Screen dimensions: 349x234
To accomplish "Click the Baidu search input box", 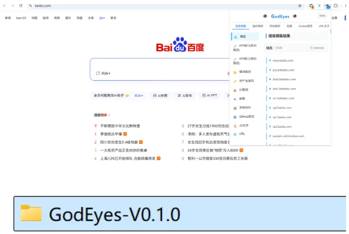I will (160, 69).
